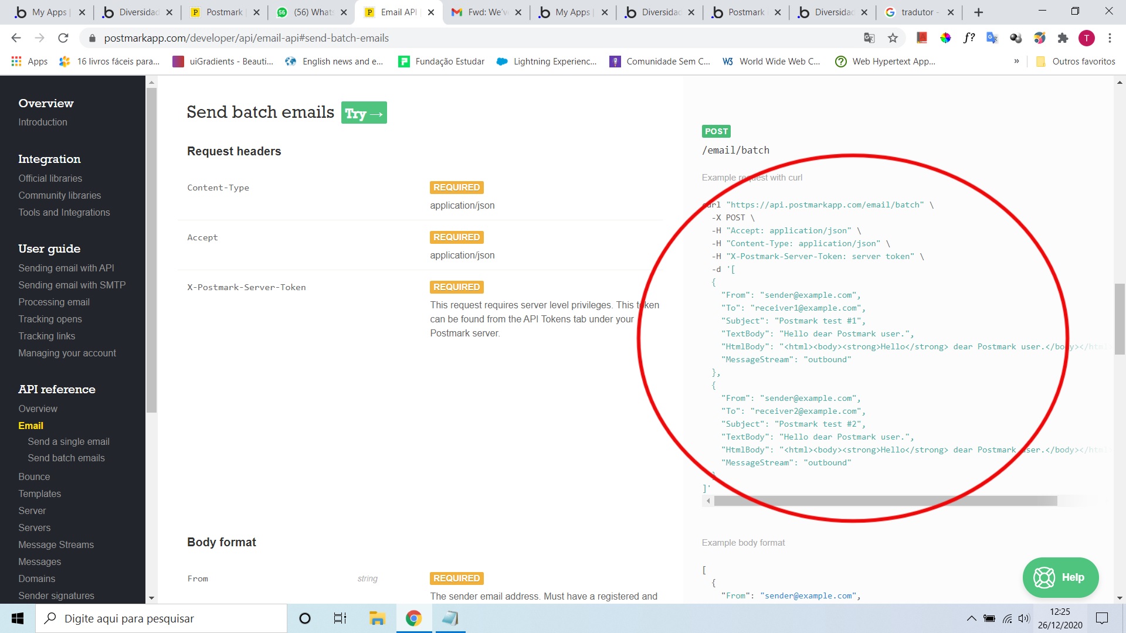Open the Lightning Experienc... bookmark
1126x633 pixels.
[x=547, y=62]
